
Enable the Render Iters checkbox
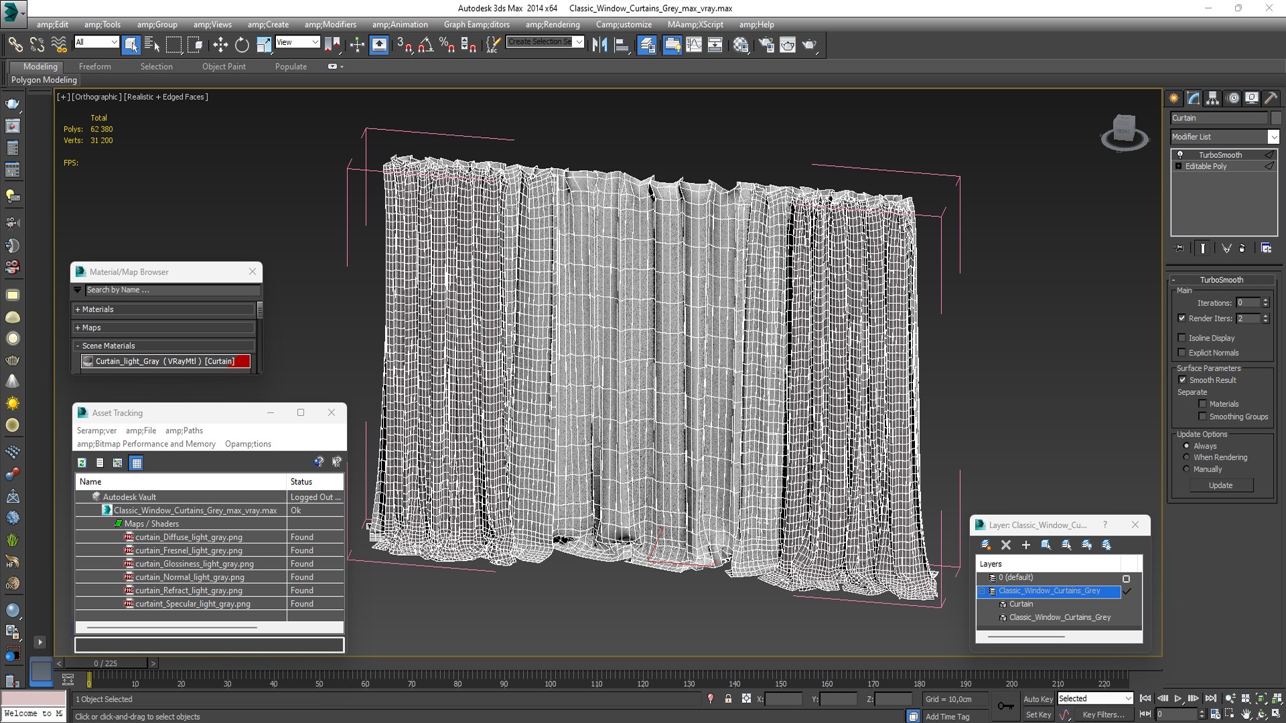1182,319
